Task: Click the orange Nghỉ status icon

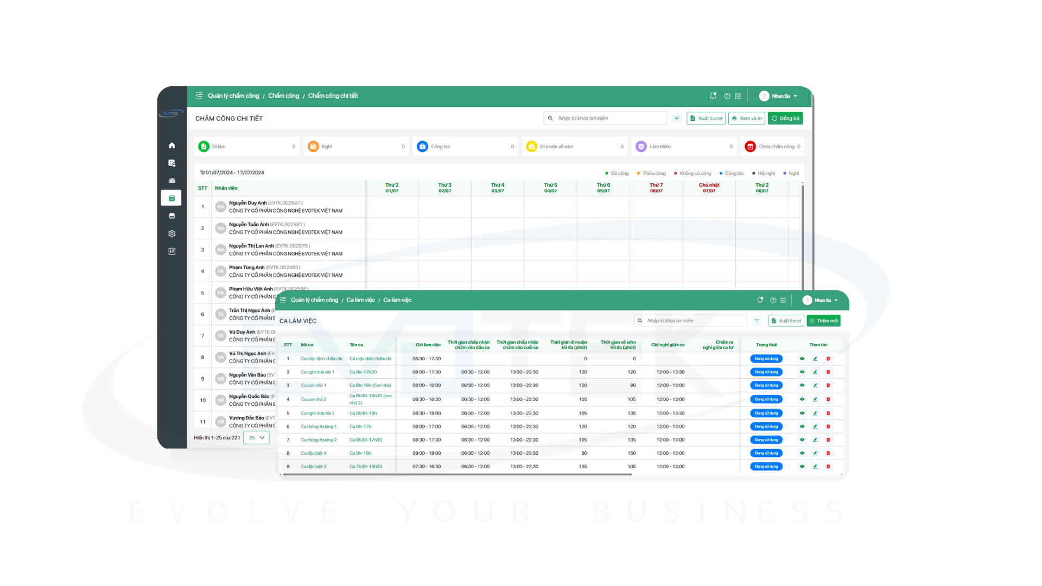Action: 313,146
